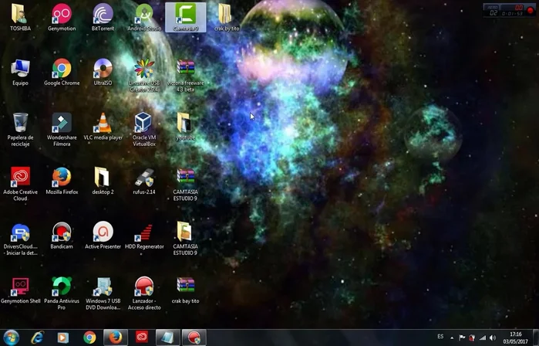Viewport: 539px width, 346px height.
Task: Click the Mozilla Firefox desktop icon
Action: tap(61, 178)
